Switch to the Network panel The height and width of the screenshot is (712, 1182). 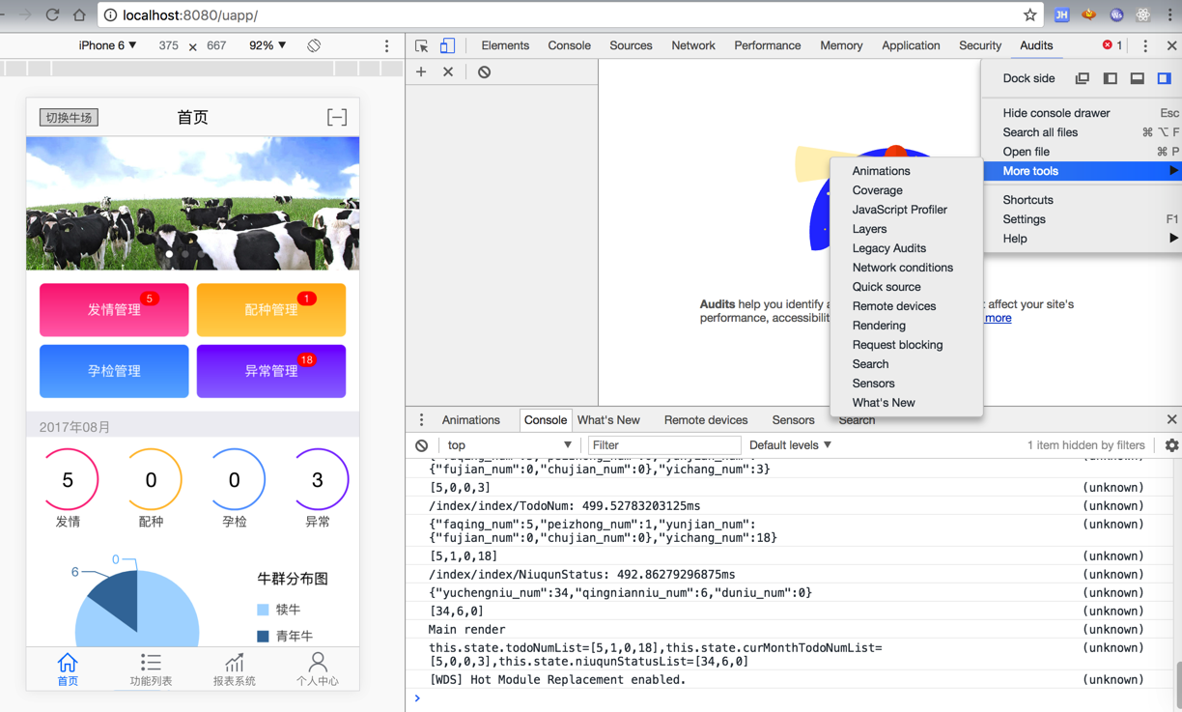693,45
